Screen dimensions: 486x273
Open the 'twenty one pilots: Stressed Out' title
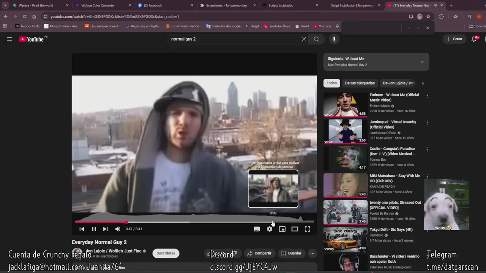coord(395,205)
